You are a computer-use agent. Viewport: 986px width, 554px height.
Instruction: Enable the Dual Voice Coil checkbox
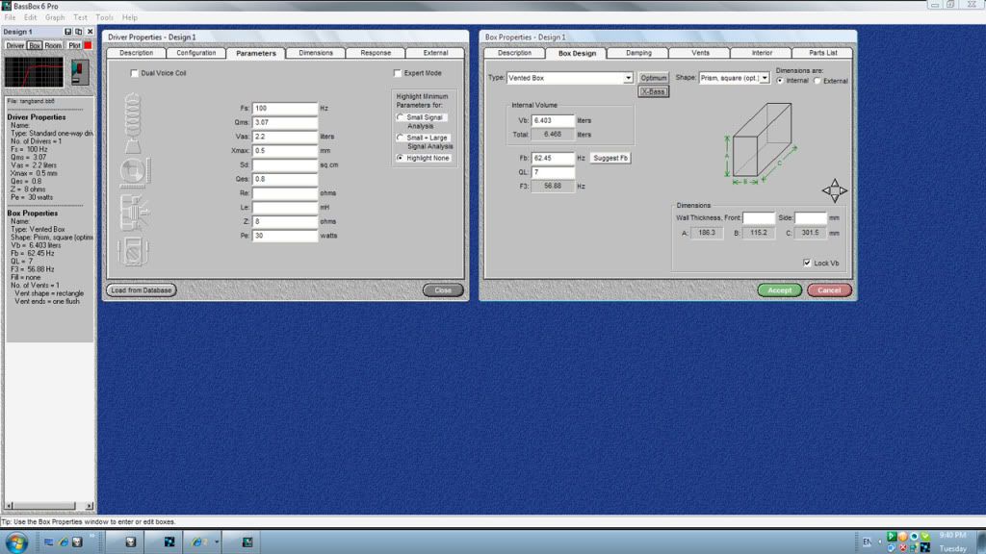(135, 73)
